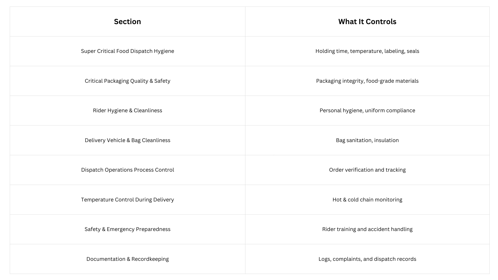Click the Critical Packaging Quality & Safety cell

click(127, 81)
